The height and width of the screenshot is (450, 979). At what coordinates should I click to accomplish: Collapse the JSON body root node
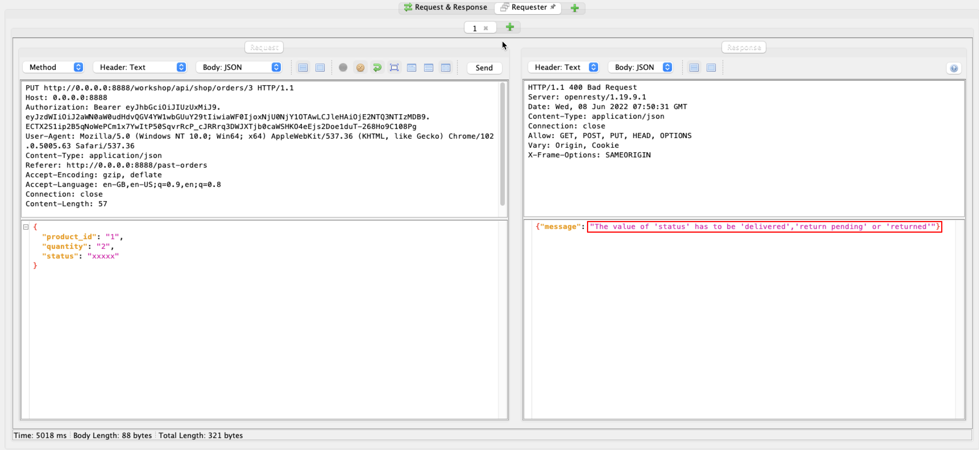pos(26,227)
